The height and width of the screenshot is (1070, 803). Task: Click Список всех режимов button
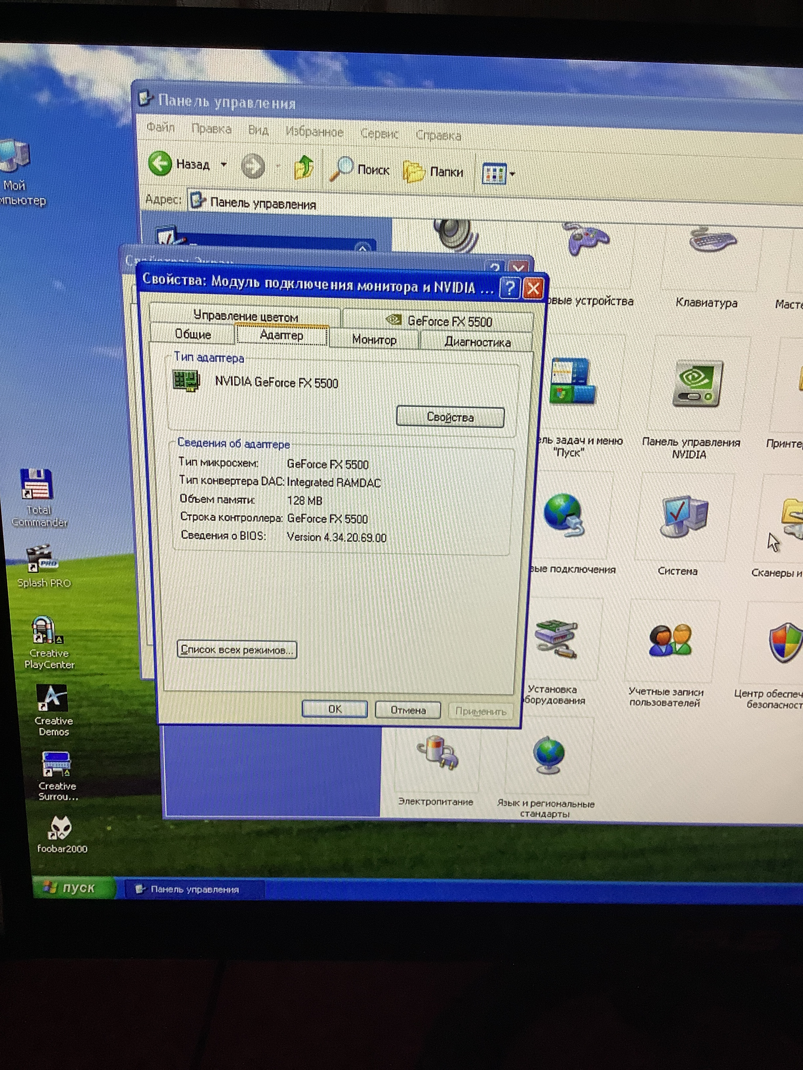[237, 650]
